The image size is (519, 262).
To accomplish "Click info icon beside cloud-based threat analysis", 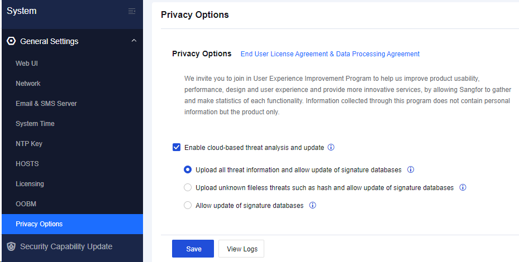I will click(331, 148).
